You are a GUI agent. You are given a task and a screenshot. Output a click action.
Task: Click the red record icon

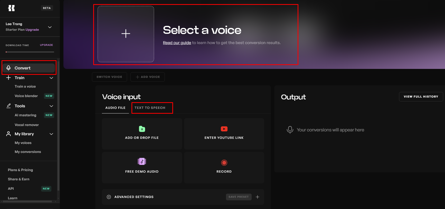click(x=224, y=163)
